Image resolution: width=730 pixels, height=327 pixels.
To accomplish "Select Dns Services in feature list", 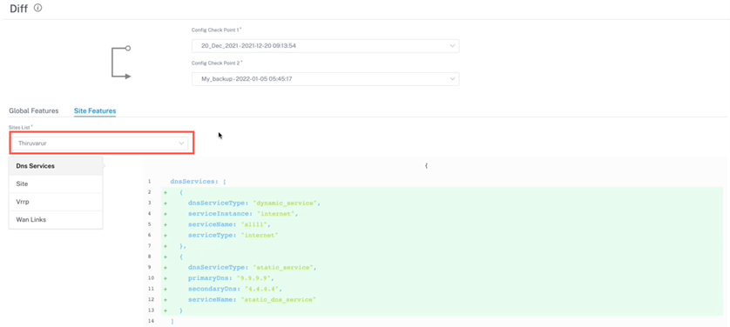I will (56, 166).
